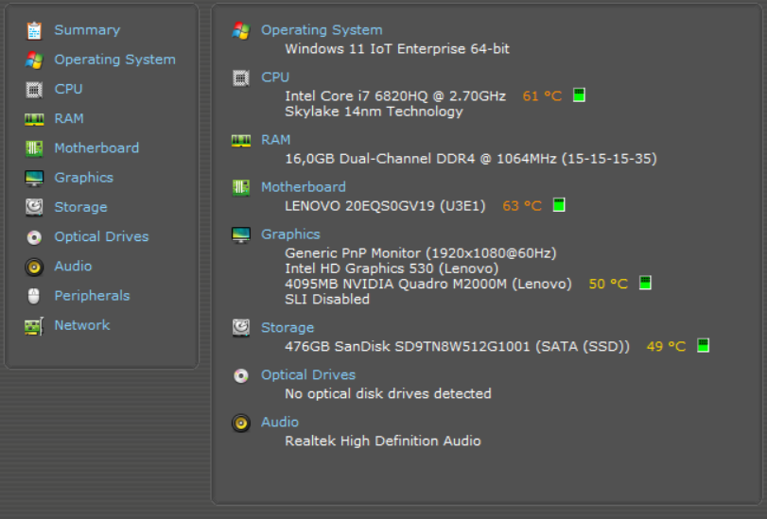Click the RAM module icon in sidebar
The height and width of the screenshot is (519, 767).
(x=34, y=119)
